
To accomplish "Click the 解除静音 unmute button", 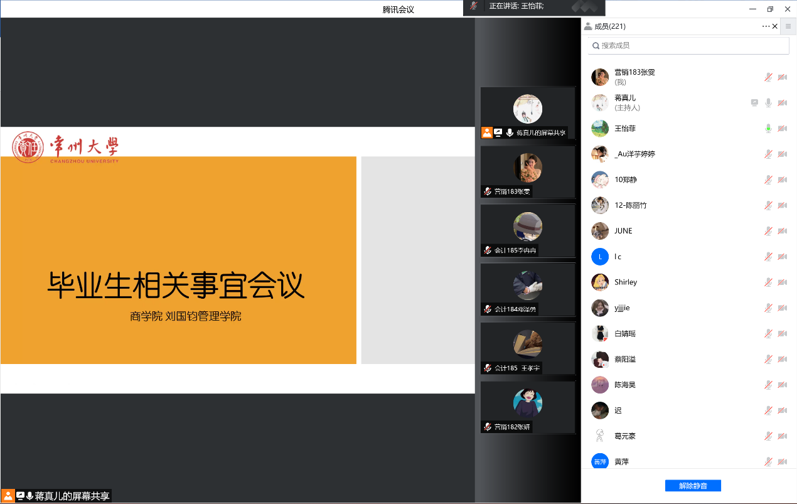I will click(x=693, y=486).
